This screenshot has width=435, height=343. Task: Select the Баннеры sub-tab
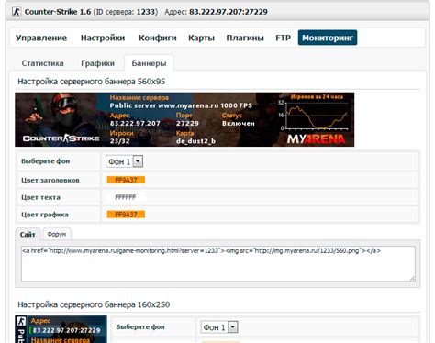pos(149,63)
